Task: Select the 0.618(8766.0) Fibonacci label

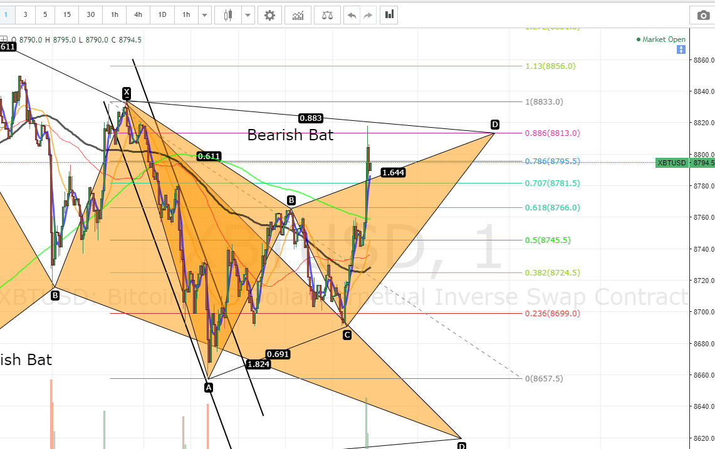Action: 553,207
